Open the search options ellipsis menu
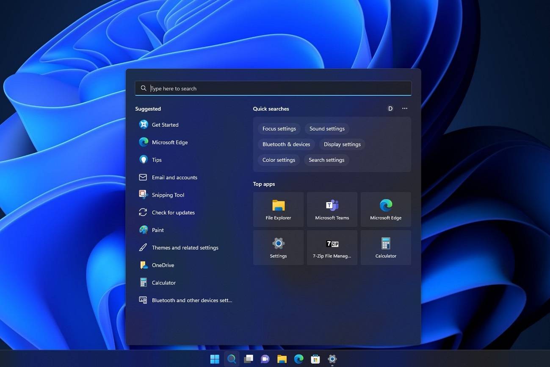The height and width of the screenshot is (367, 550). [x=404, y=108]
